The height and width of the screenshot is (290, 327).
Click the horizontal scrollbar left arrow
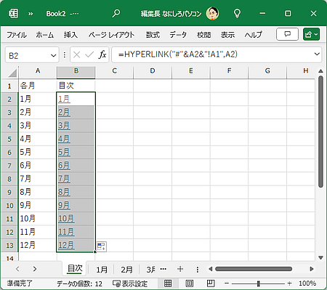coord(210,269)
